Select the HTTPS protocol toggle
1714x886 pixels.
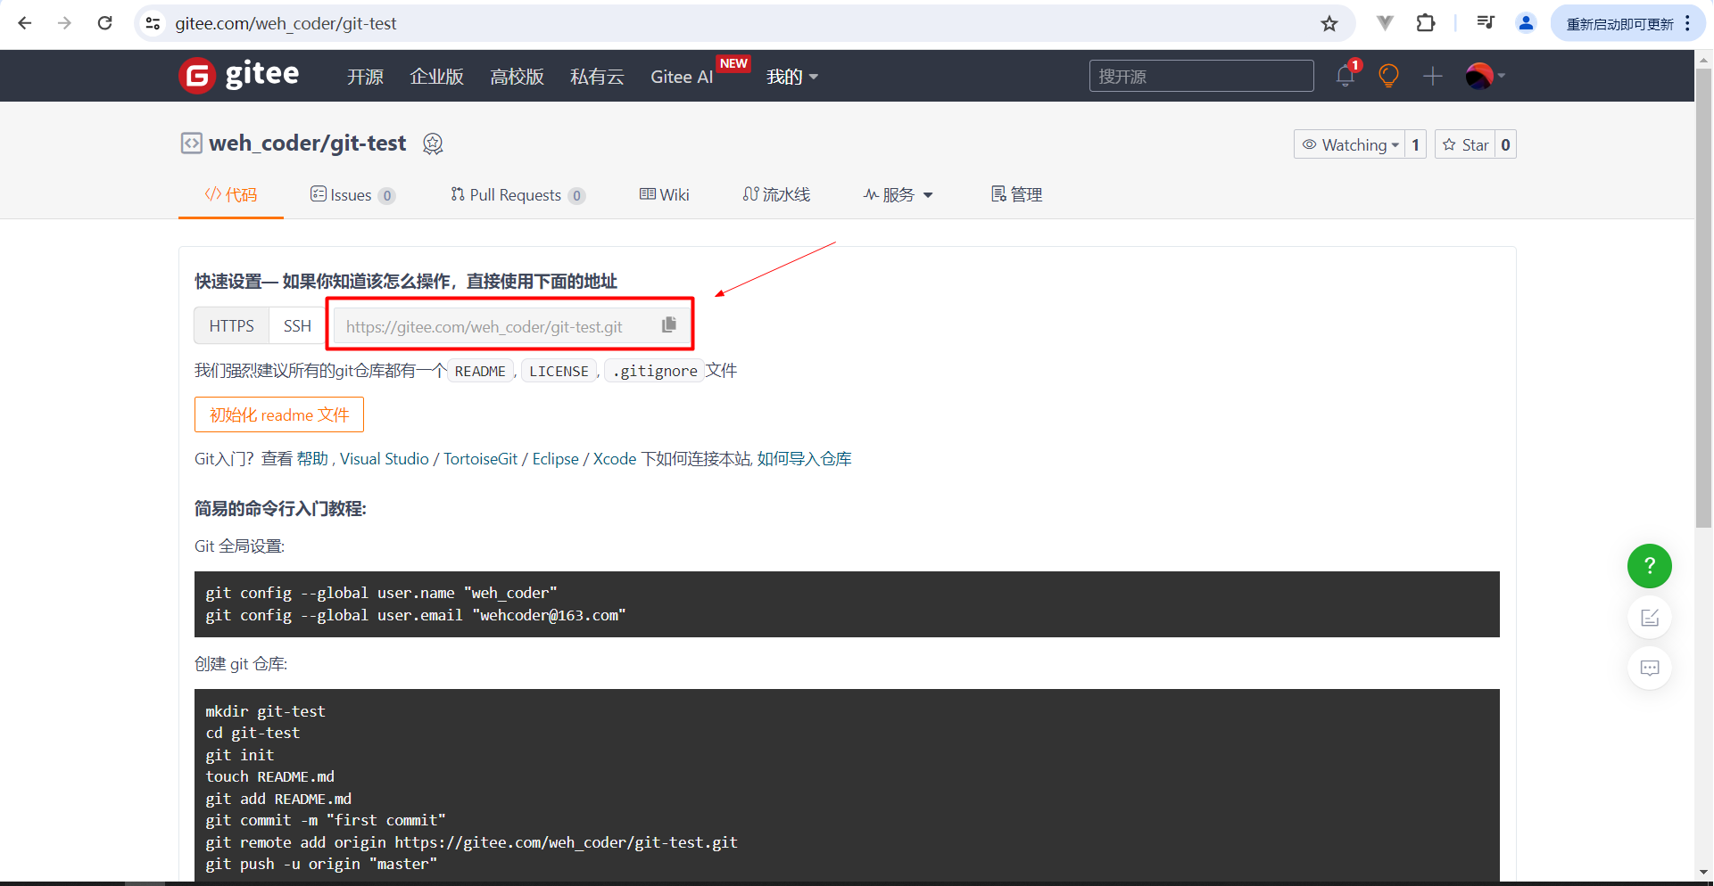[x=231, y=325]
